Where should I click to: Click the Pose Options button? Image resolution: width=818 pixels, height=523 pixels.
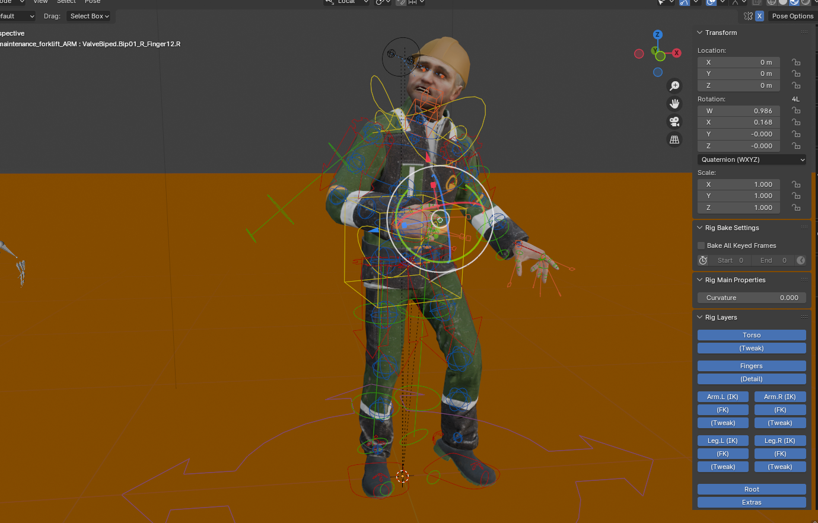coord(792,16)
